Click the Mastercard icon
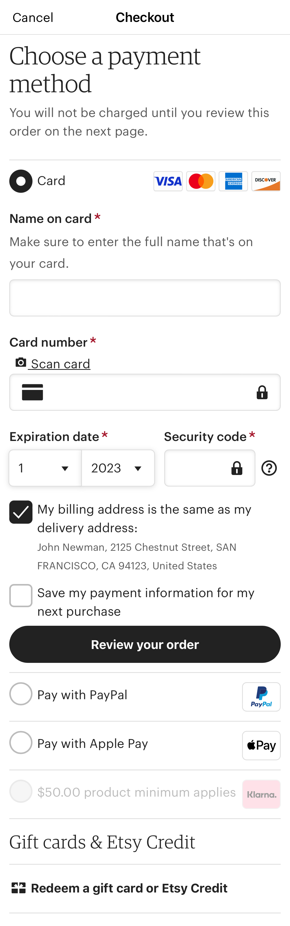 (x=201, y=181)
